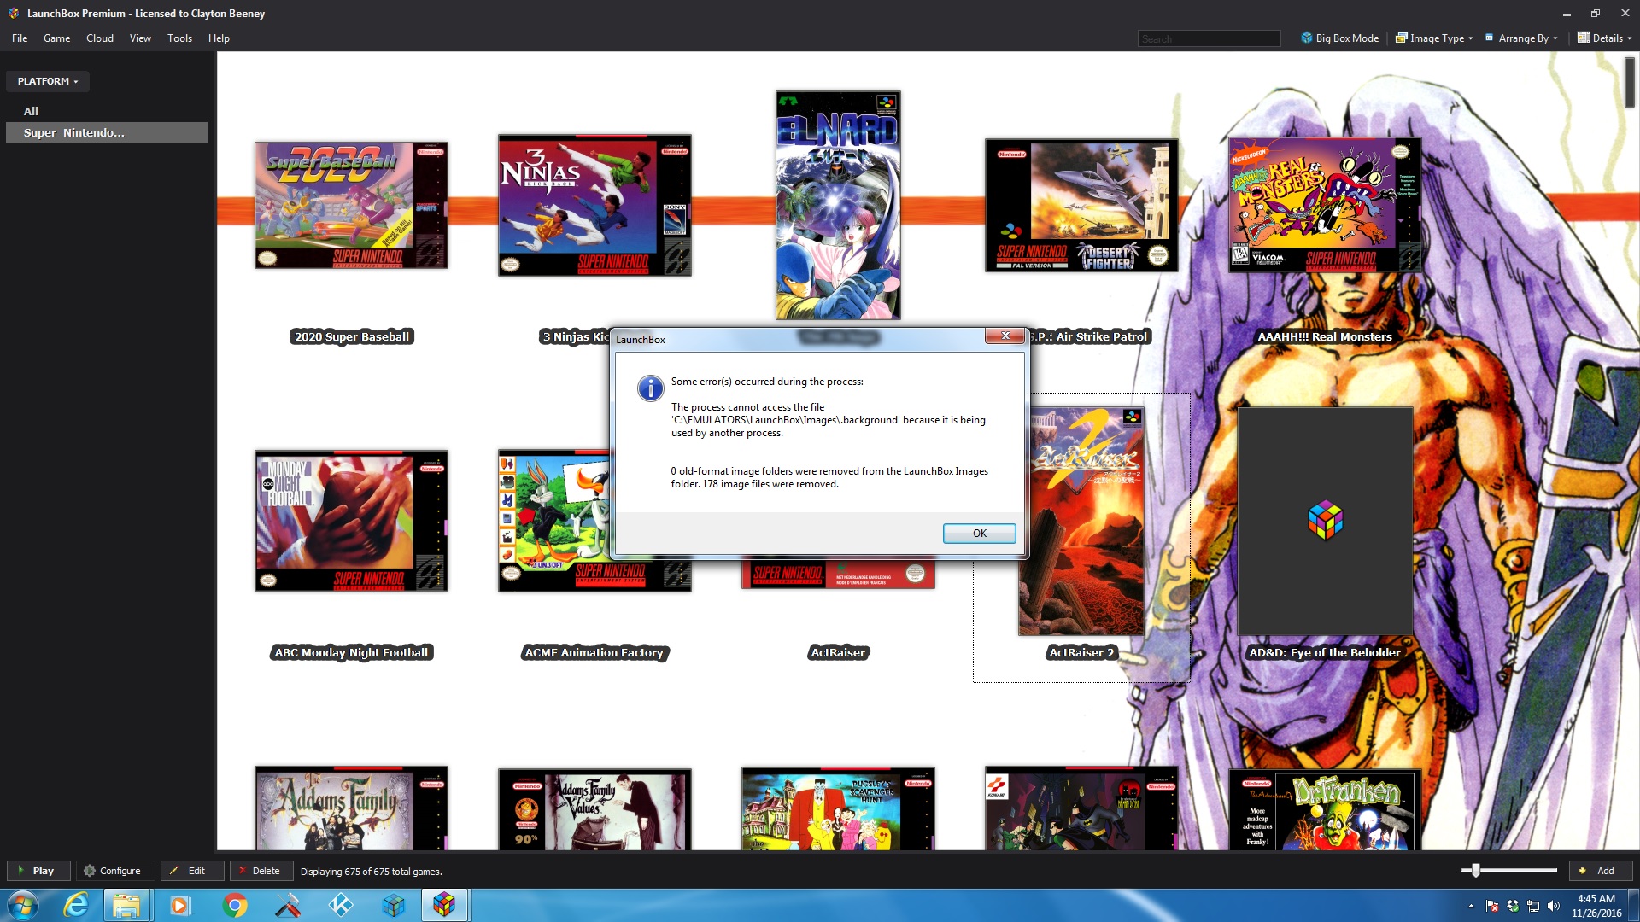Click the Configure button
This screenshot has height=922, width=1640.
tap(114, 871)
